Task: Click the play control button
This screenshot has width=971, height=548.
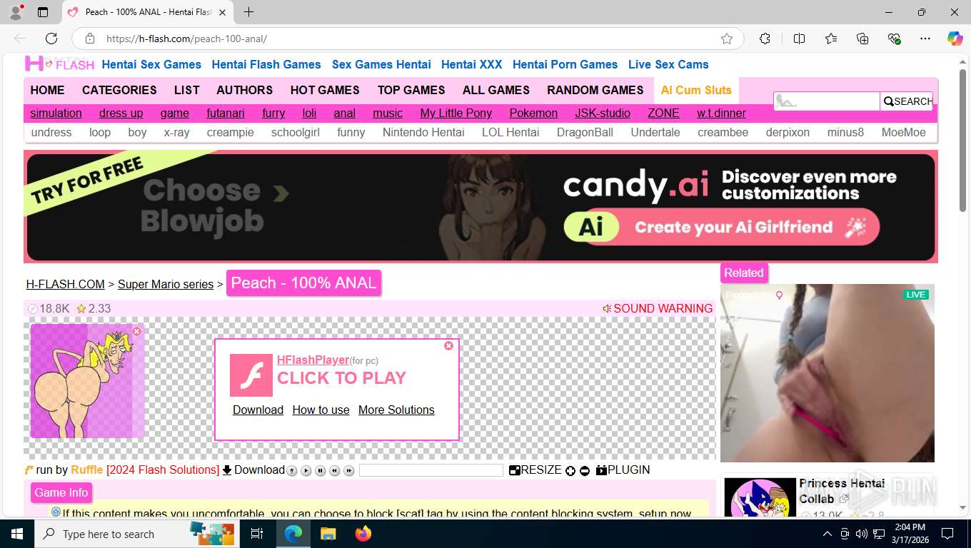Action: [306, 470]
